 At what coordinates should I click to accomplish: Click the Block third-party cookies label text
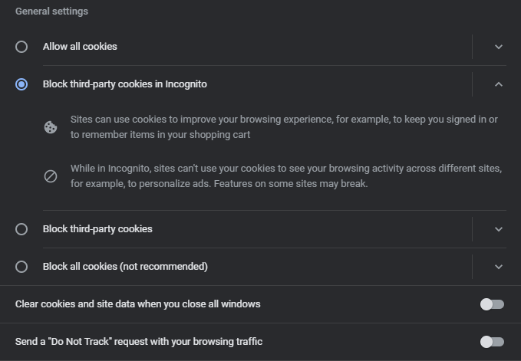click(97, 229)
